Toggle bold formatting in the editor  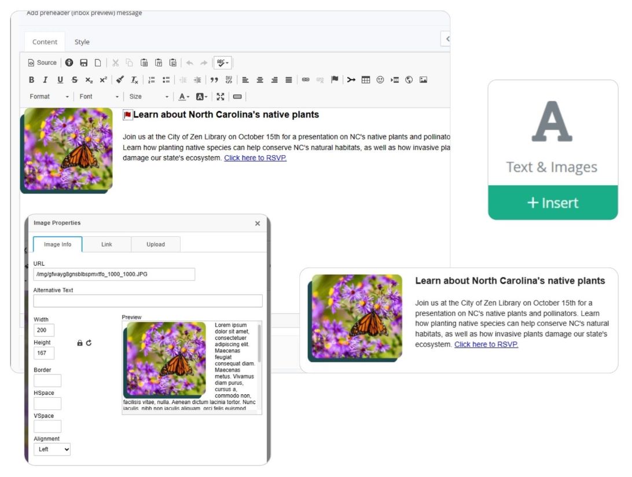[x=31, y=80]
